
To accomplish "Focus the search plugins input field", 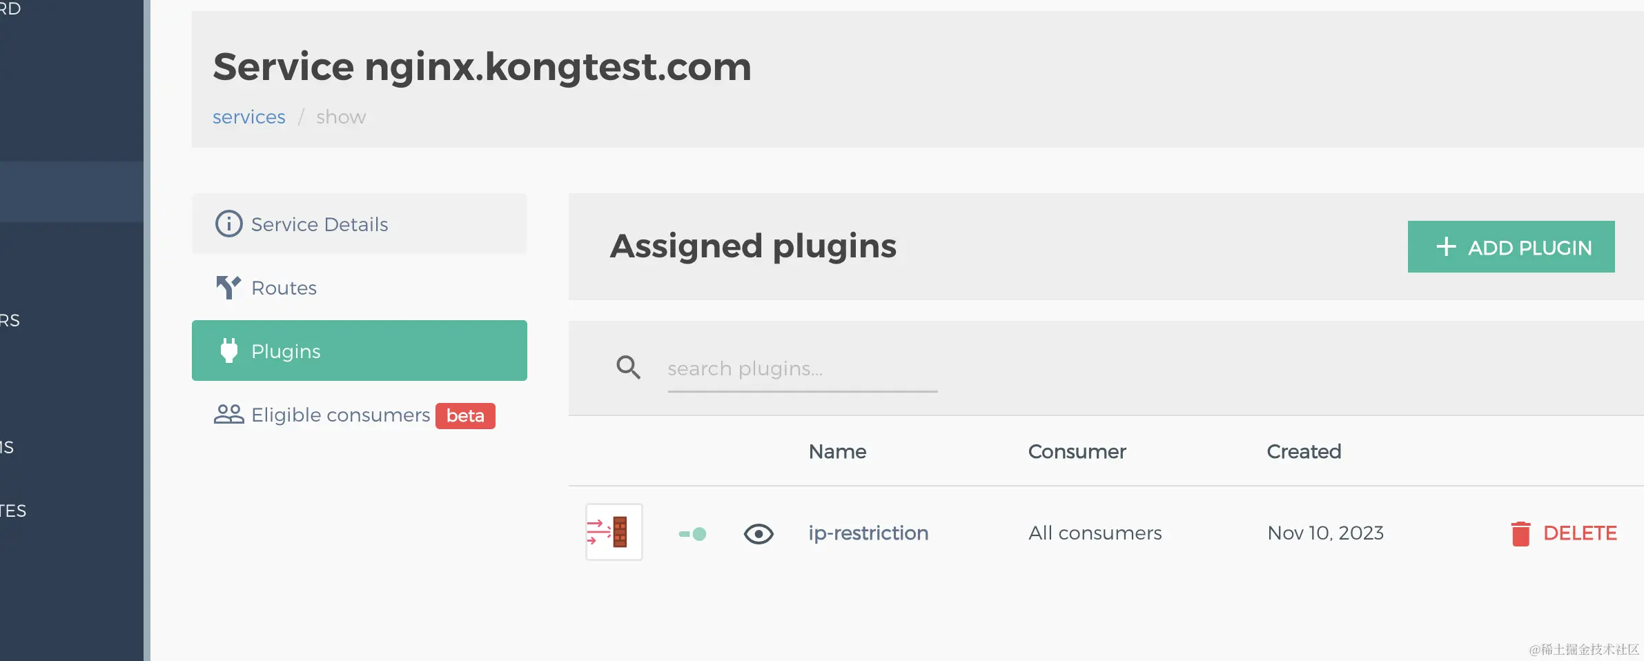I will pos(802,369).
